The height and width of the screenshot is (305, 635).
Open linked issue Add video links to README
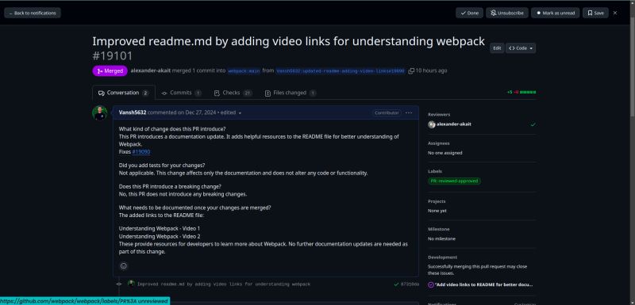(484, 285)
